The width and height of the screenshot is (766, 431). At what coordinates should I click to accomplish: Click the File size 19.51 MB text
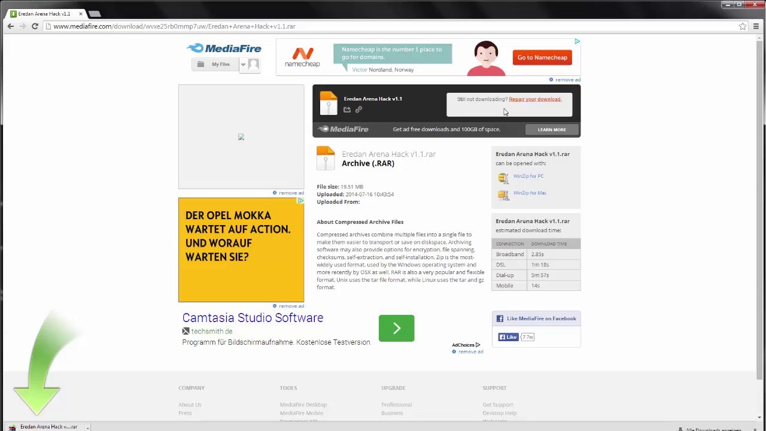(340, 187)
